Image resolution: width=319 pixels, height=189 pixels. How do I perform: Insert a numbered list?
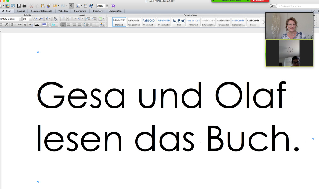[x=71, y=19]
